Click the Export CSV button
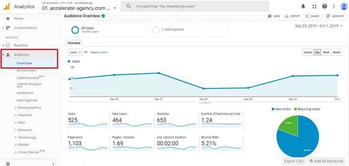 point(295,161)
